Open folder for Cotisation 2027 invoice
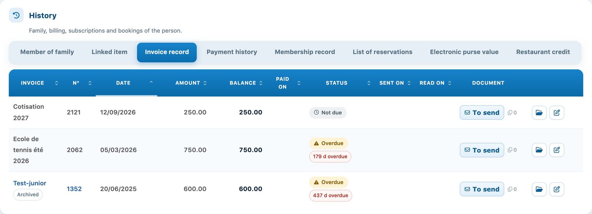The width and height of the screenshot is (592, 214). [x=539, y=113]
